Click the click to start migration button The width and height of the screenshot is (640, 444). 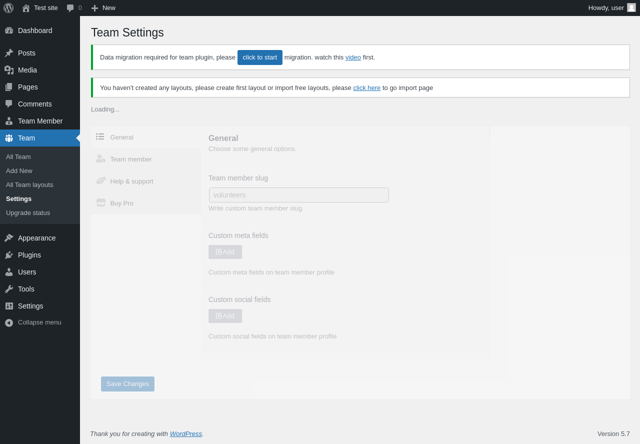tap(260, 57)
